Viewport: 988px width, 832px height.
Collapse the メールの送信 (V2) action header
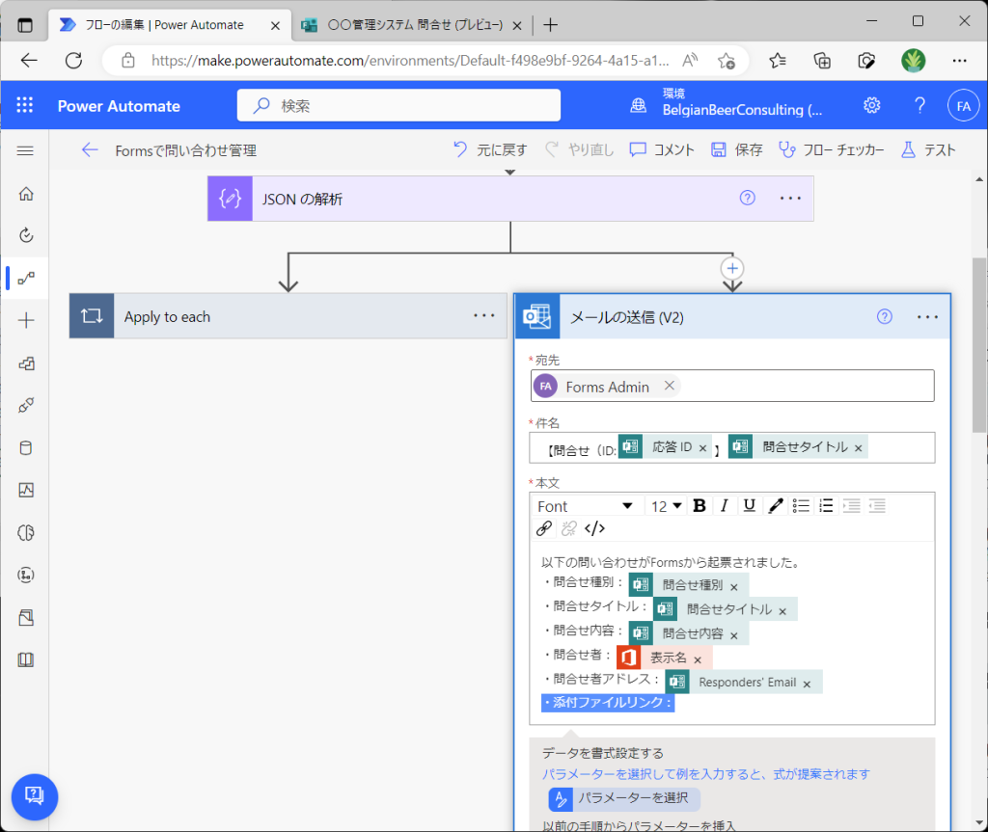coord(732,317)
